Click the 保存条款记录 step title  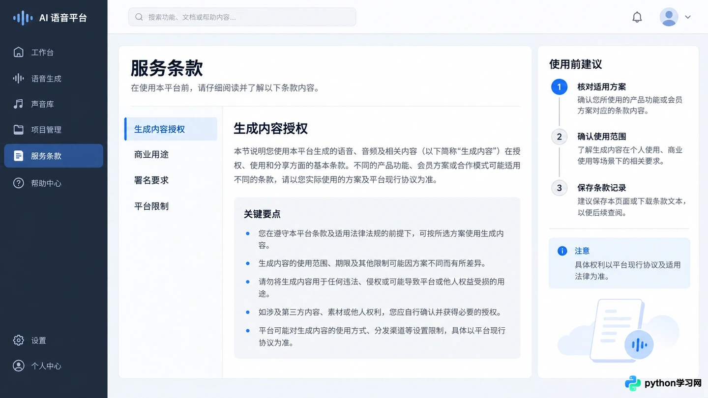(x=601, y=188)
